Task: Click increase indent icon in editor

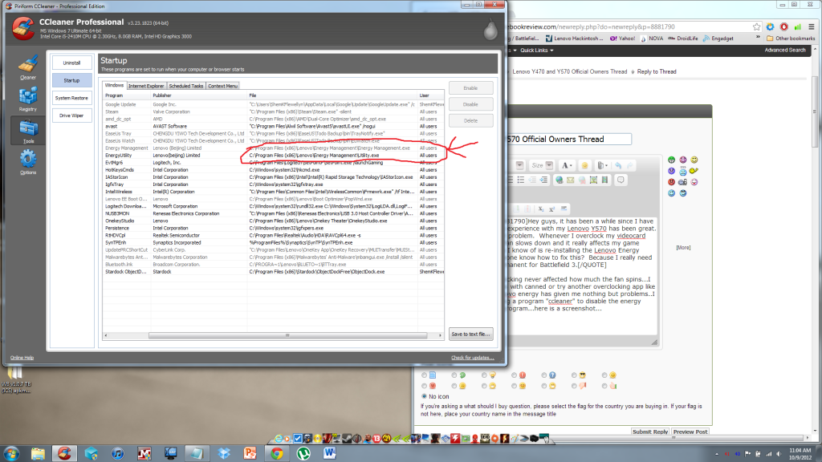Action: coord(543,180)
